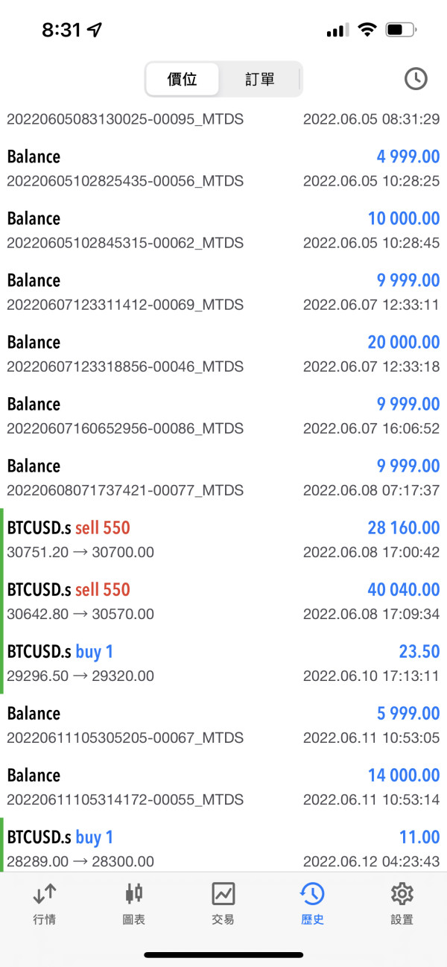
Task: Open BTCUSD.s buy 1 with 11.00 profit
Action: click(223, 848)
